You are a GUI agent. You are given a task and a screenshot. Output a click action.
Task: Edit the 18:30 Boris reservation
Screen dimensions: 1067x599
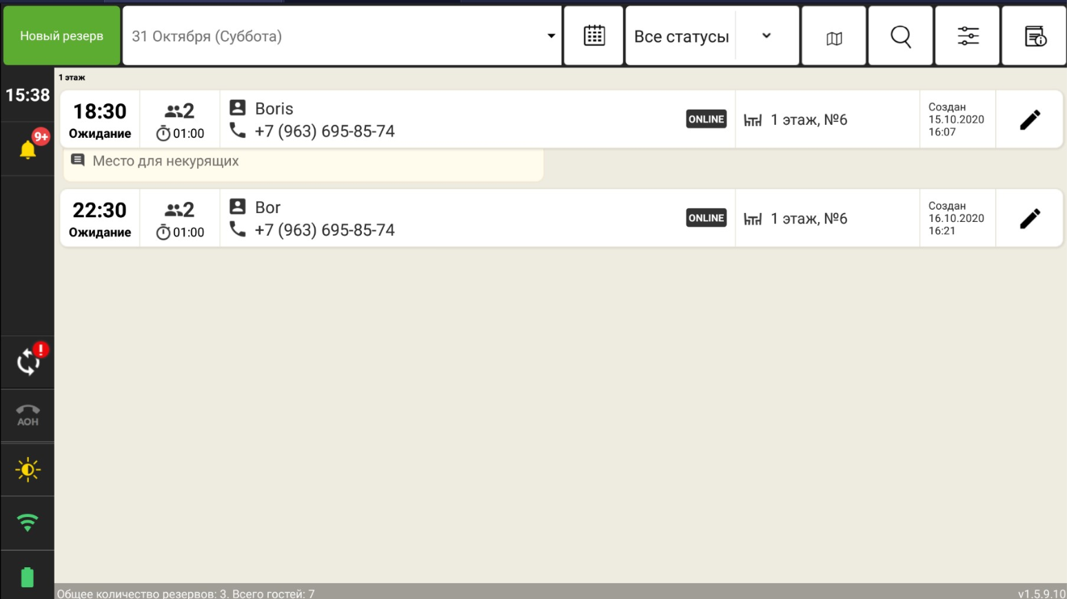coord(1029,120)
